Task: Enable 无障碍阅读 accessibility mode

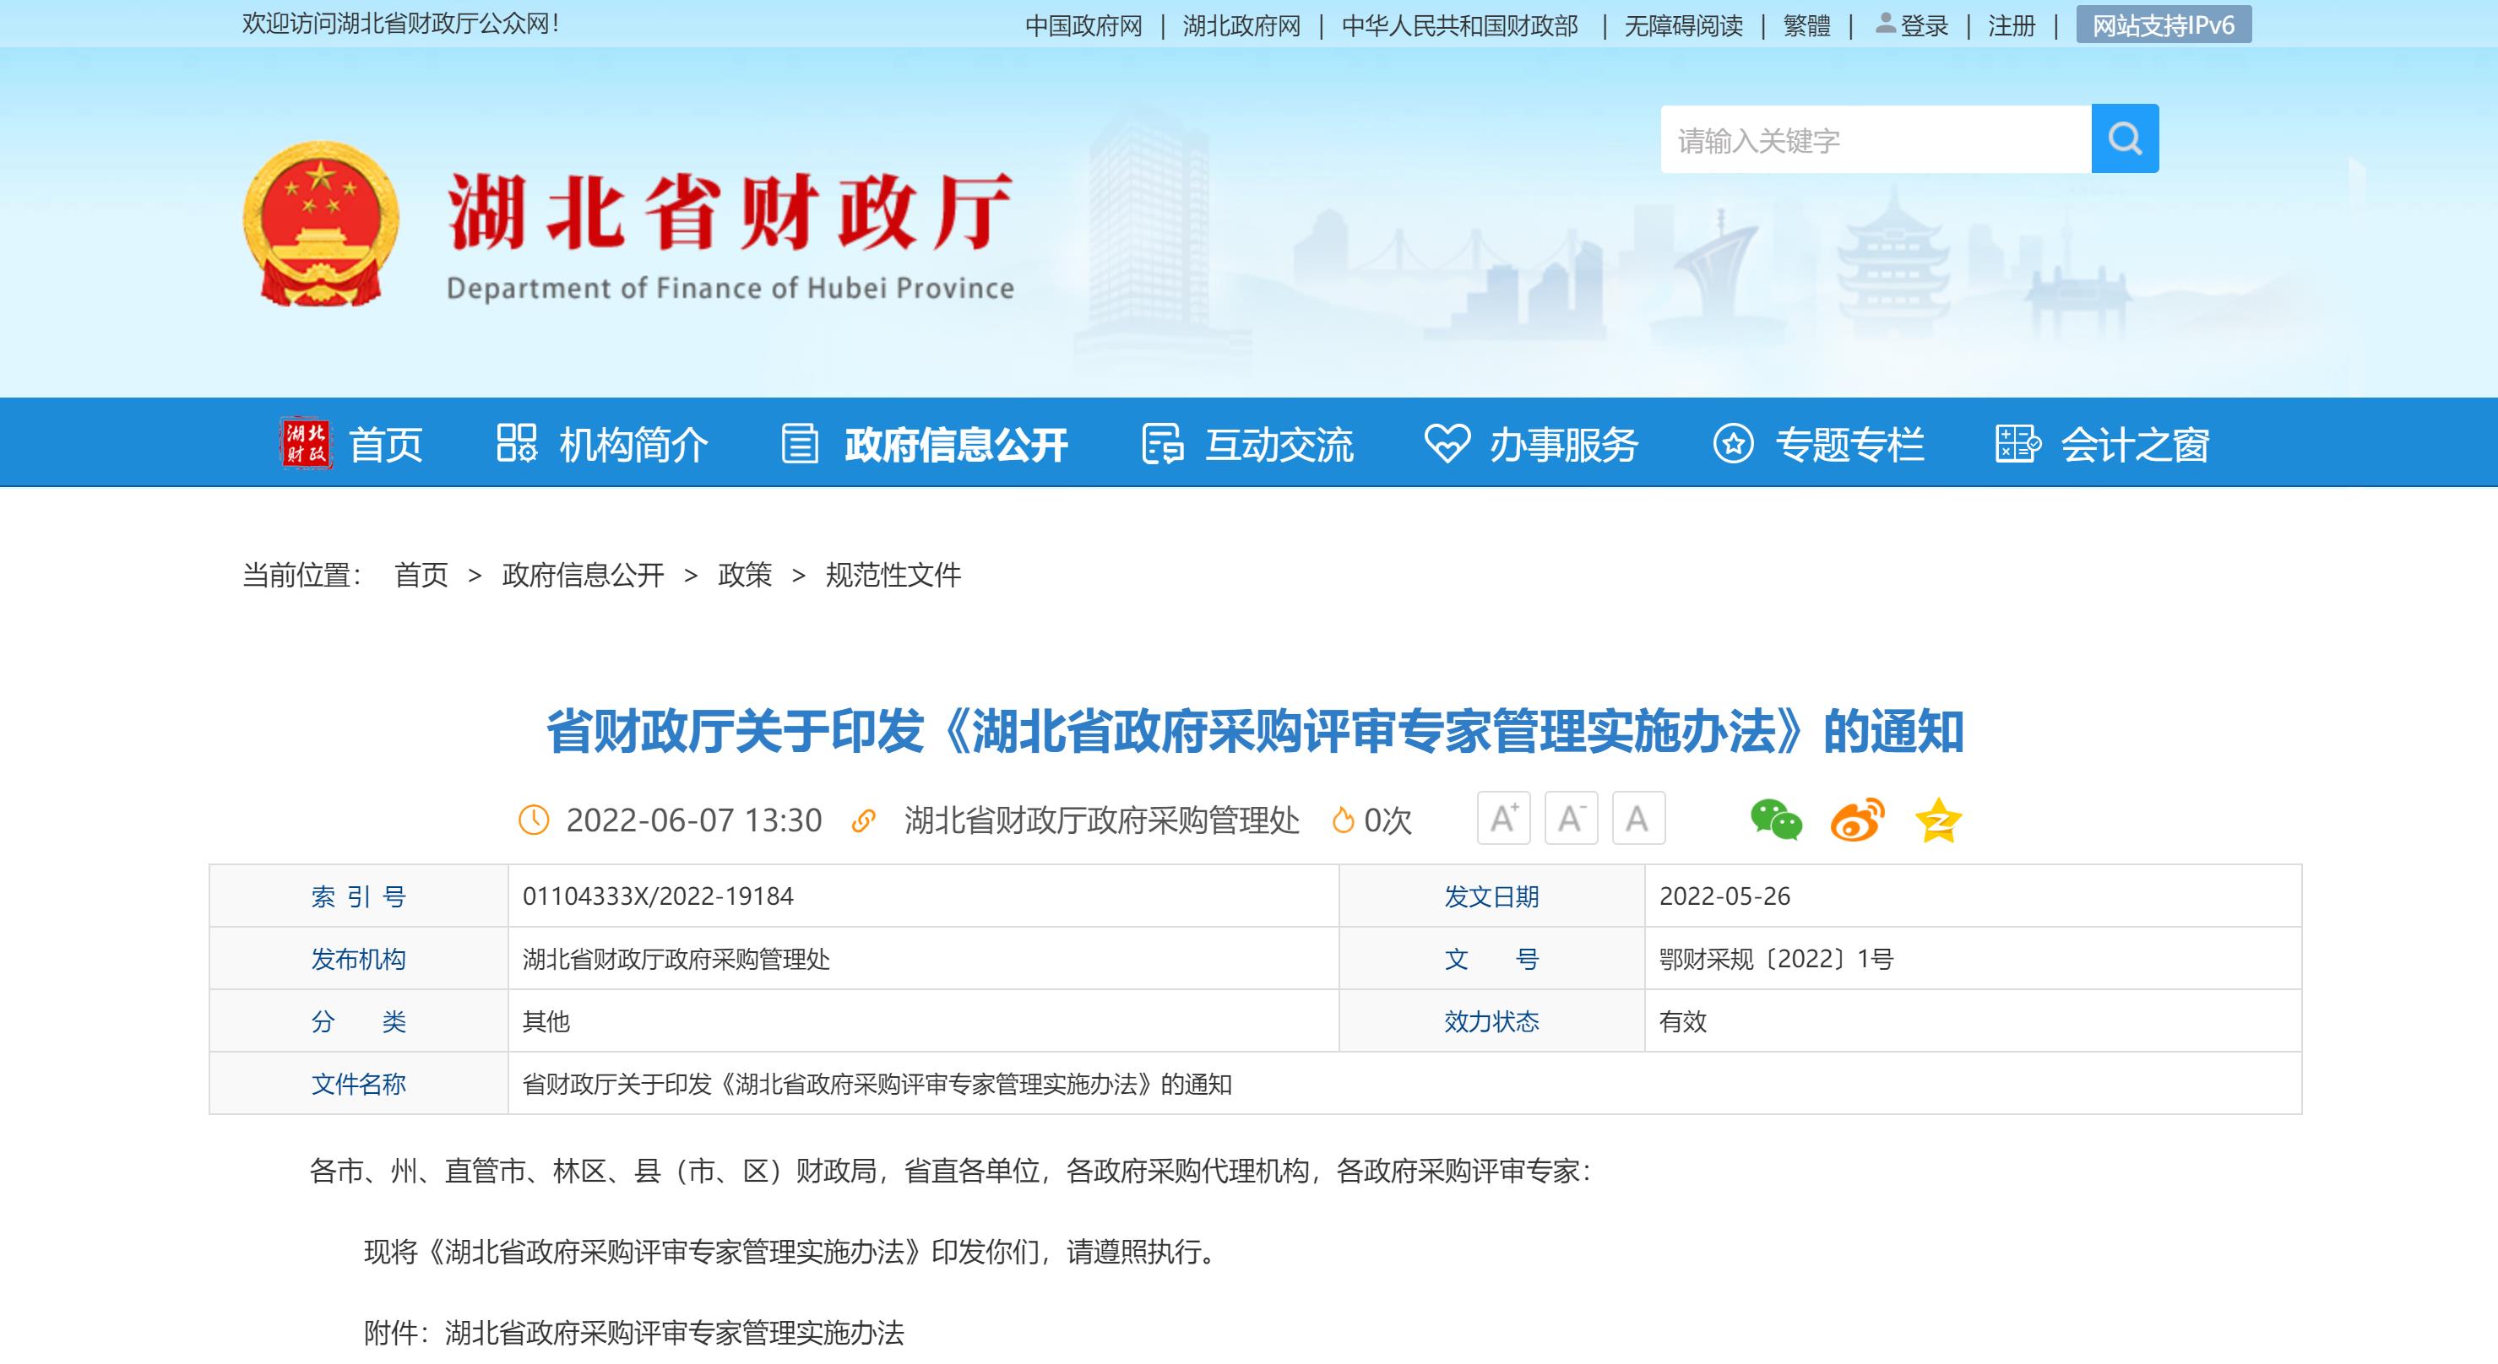Action: coord(1683,26)
